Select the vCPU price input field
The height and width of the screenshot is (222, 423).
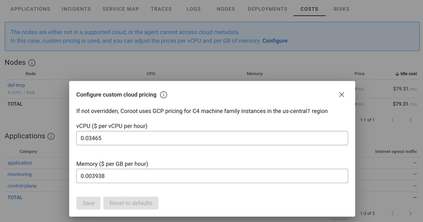[212, 138]
